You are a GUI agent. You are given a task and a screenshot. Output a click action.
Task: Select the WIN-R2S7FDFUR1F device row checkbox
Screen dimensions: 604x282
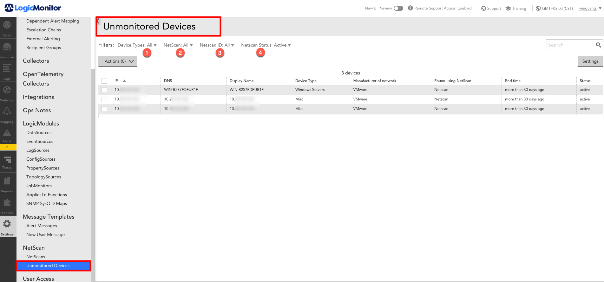coord(104,90)
